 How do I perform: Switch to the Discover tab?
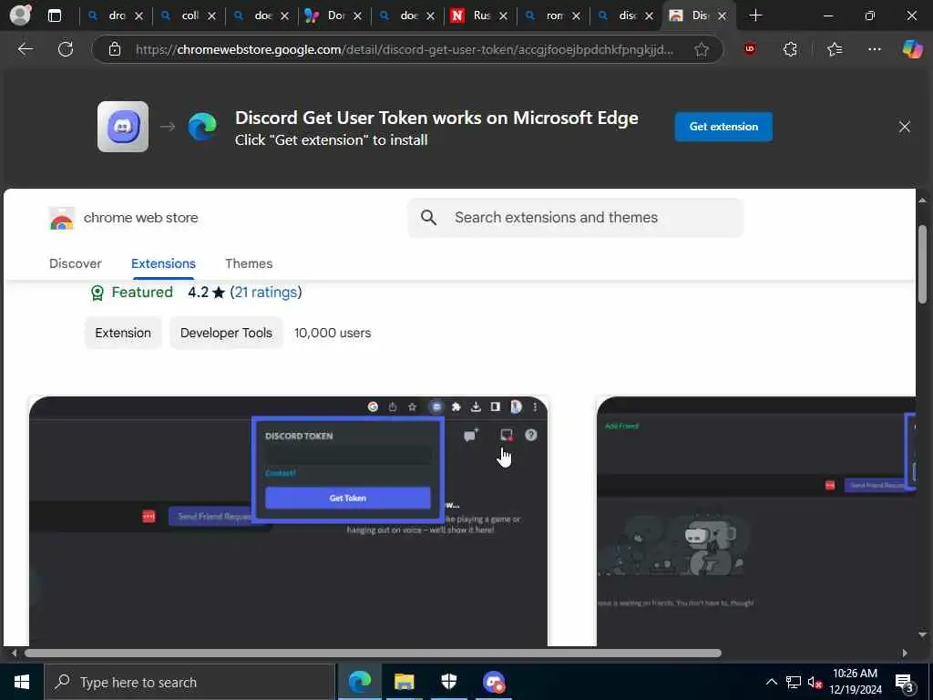(75, 263)
